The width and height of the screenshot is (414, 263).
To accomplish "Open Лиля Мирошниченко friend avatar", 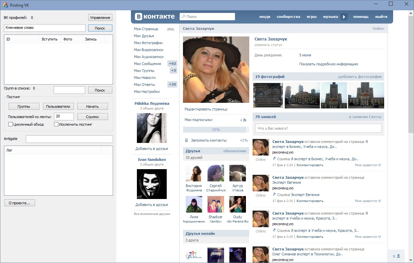I will point(194,204).
